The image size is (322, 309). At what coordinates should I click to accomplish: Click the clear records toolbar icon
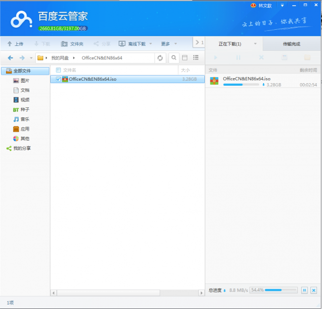[284, 57]
